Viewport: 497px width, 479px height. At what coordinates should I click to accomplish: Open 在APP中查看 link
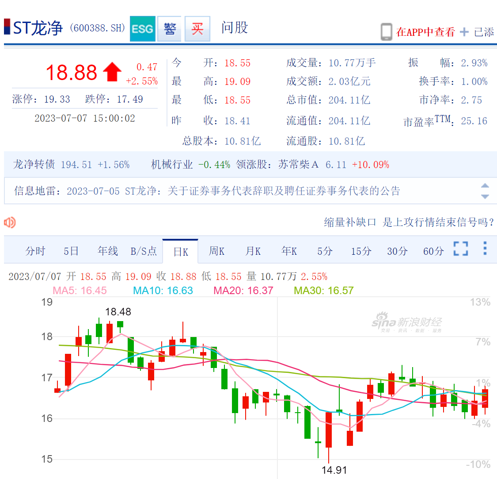tap(425, 32)
